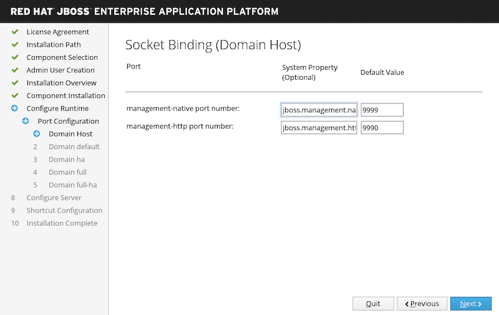Select the License Agreement step
499x315 pixels.
pos(57,32)
